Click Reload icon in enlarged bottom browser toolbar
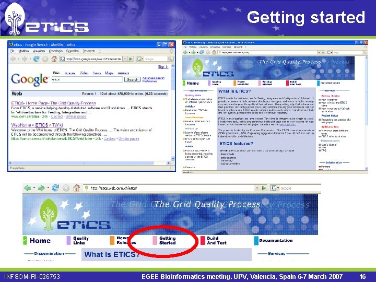 pyautogui.click(x=55, y=188)
